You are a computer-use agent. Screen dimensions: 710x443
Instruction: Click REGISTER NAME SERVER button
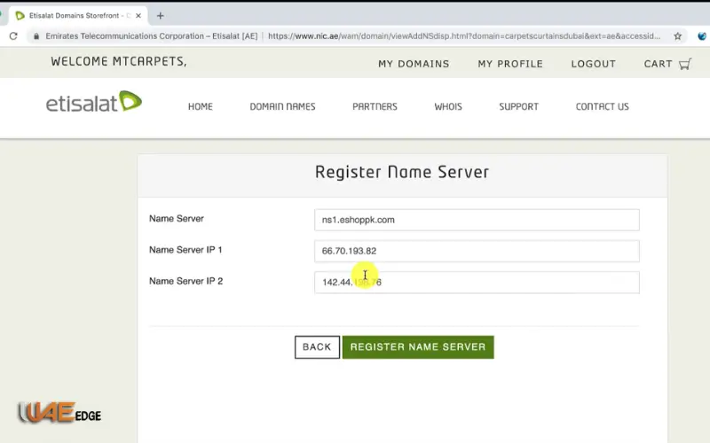pos(418,347)
